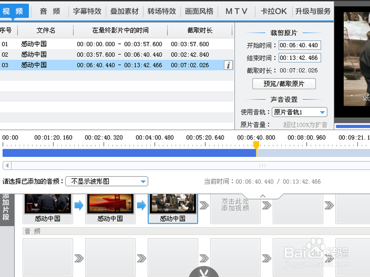
Task: Click the preview video progress bar
Action: 353,126
